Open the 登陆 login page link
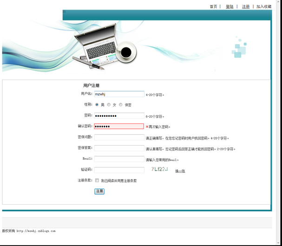282x246 pixels. pyautogui.click(x=230, y=7)
